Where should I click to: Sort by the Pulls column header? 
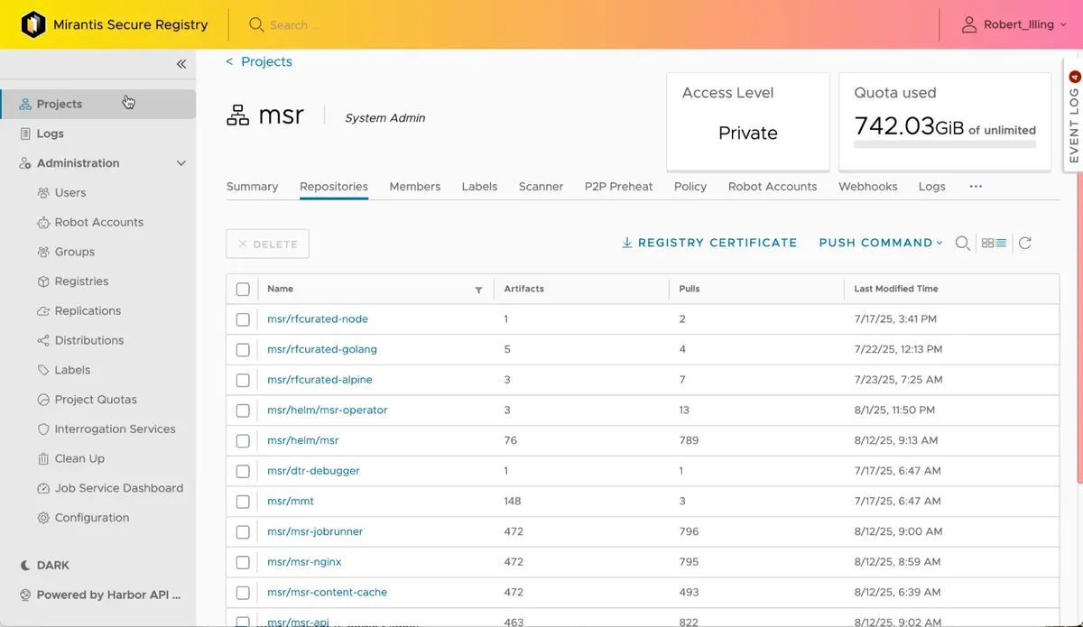[x=690, y=290]
